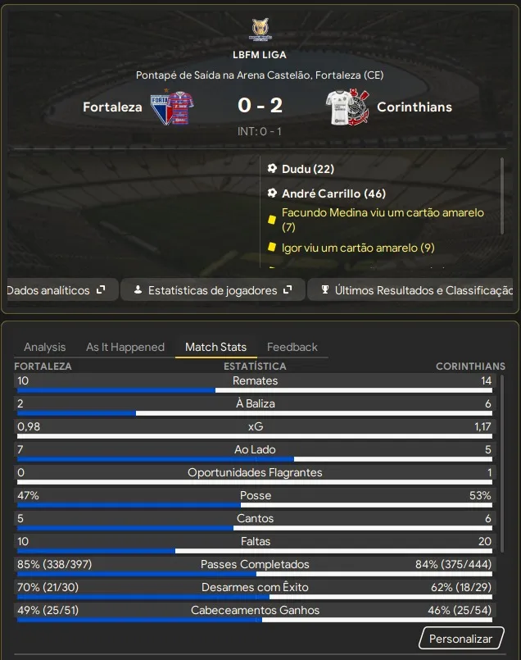This screenshot has height=660, width=521.
Task: Click the goal icon beside Dudu (22)
Action: [x=272, y=168]
